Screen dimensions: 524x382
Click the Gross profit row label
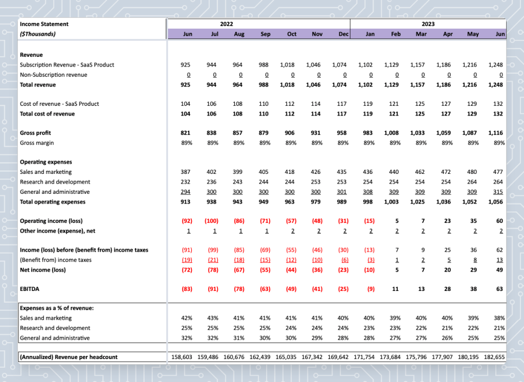[x=35, y=133]
